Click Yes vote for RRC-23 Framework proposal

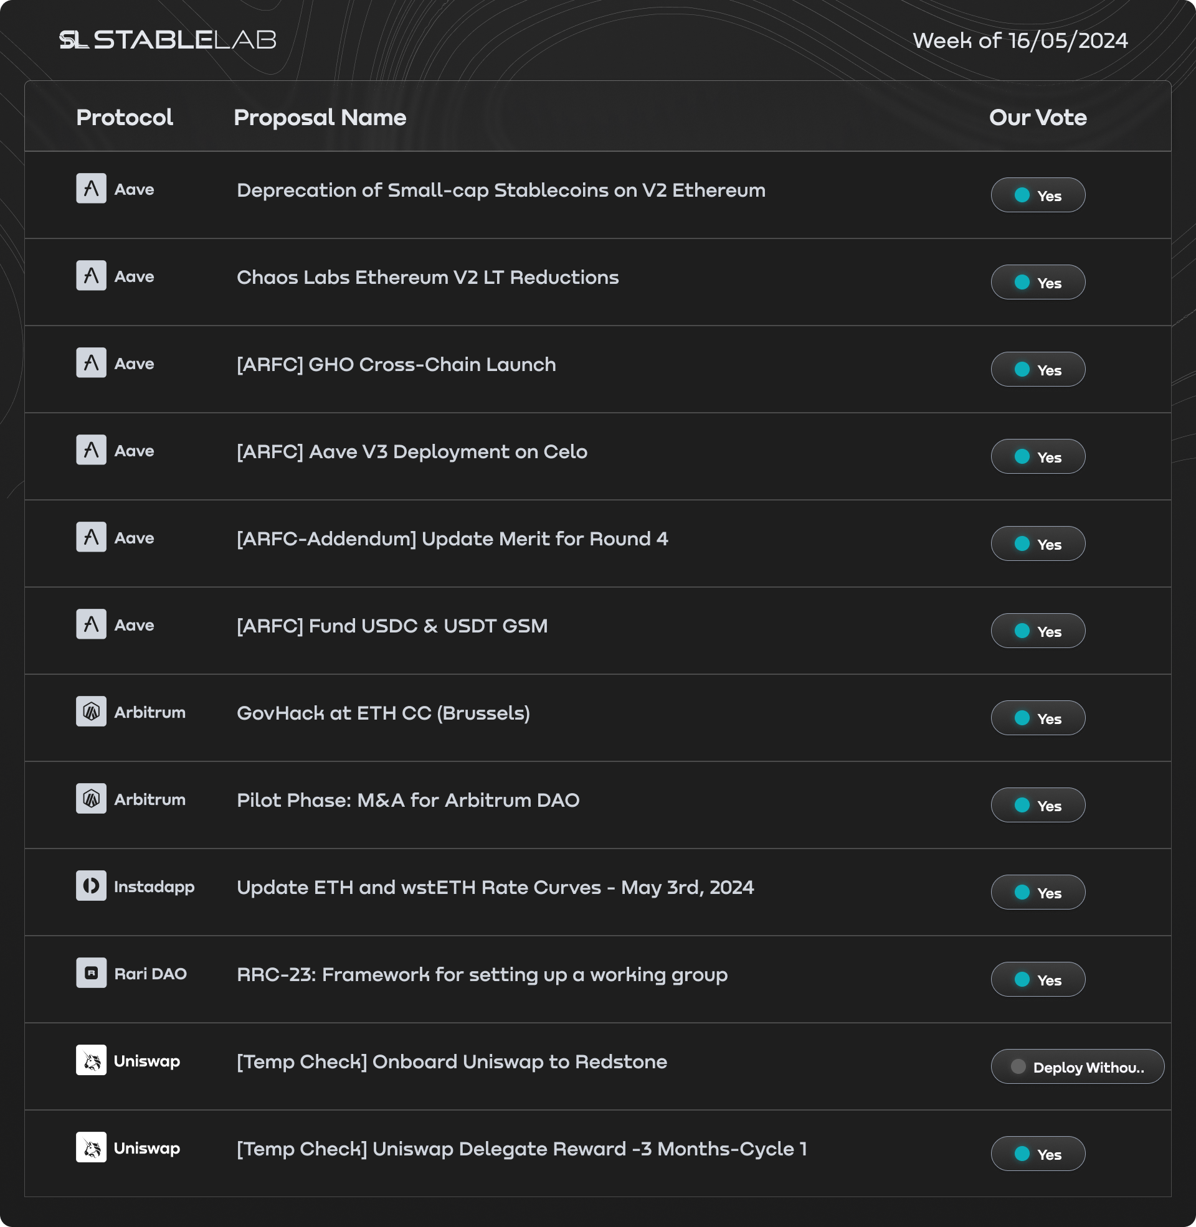pos(1038,980)
